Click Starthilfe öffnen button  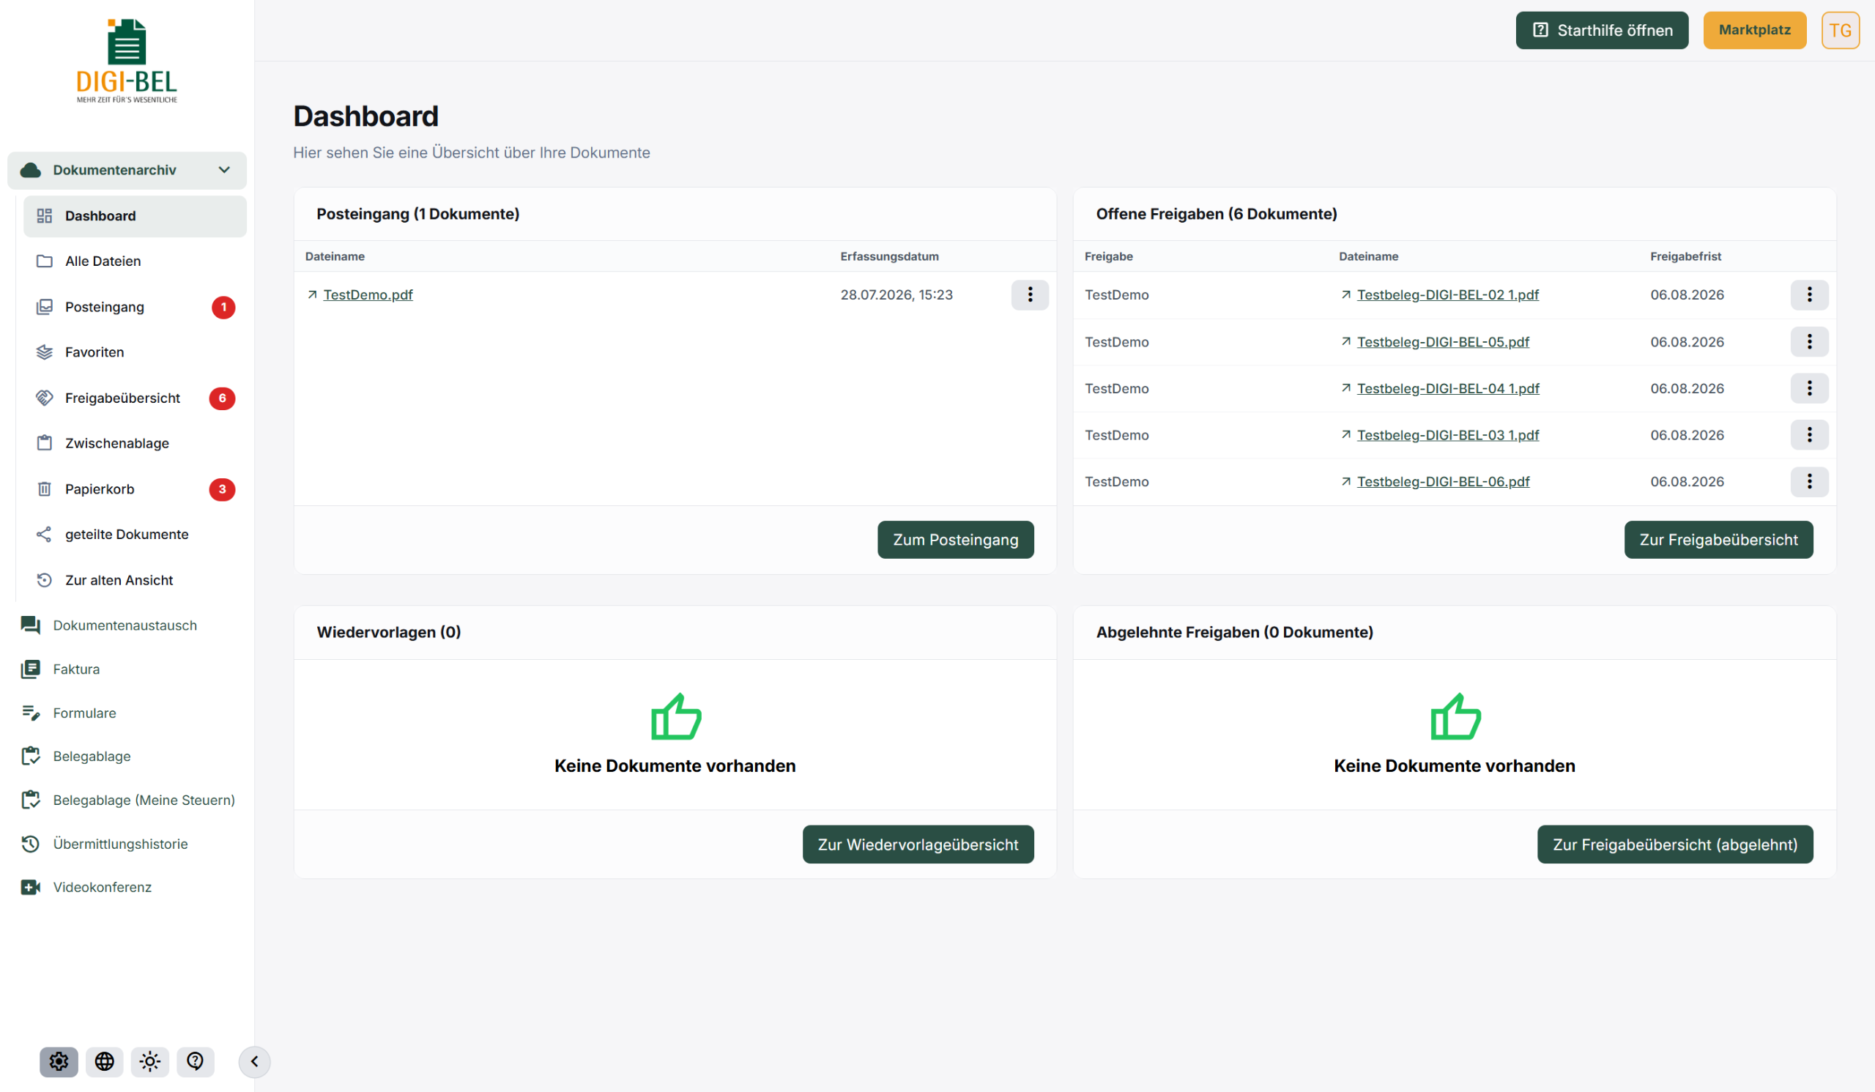click(1602, 31)
